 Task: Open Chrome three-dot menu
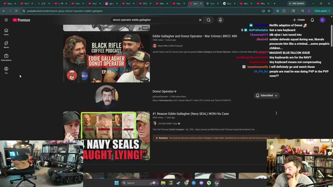click(x=329, y=11)
